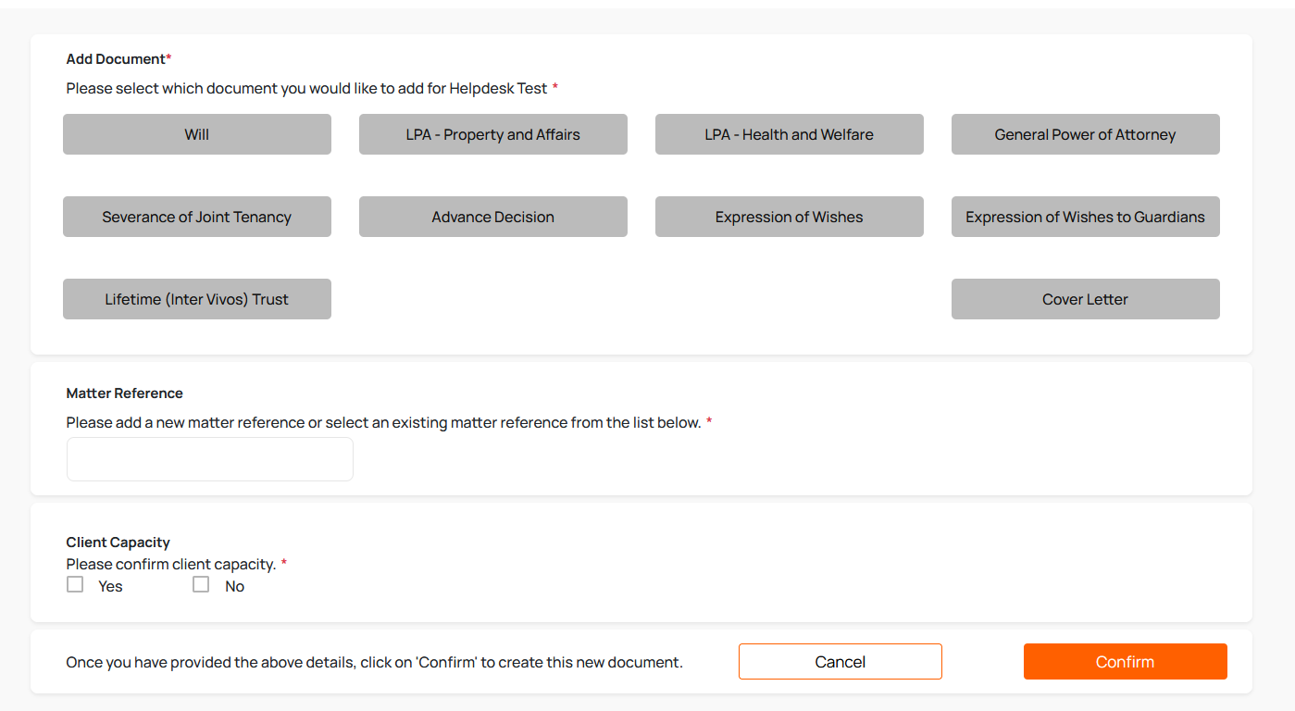This screenshot has height=711, width=1295.
Task: Click the 'Client Capacity' section heading
Action: tap(118, 543)
